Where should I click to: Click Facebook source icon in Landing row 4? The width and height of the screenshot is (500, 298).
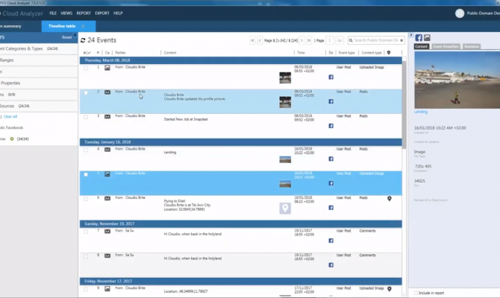pyautogui.click(x=331, y=159)
